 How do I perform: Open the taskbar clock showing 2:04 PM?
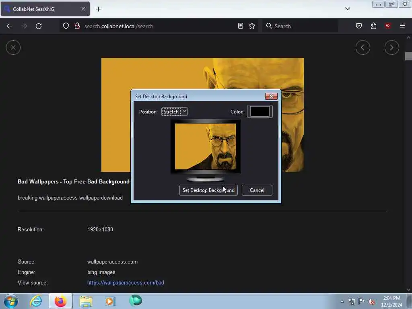point(391,301)
